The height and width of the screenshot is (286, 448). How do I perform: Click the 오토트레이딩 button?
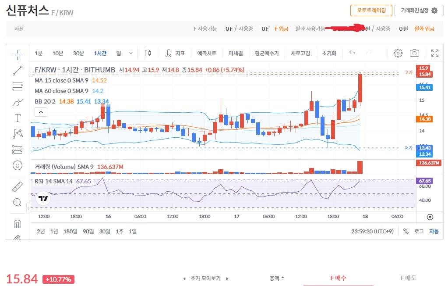[371, 11]
